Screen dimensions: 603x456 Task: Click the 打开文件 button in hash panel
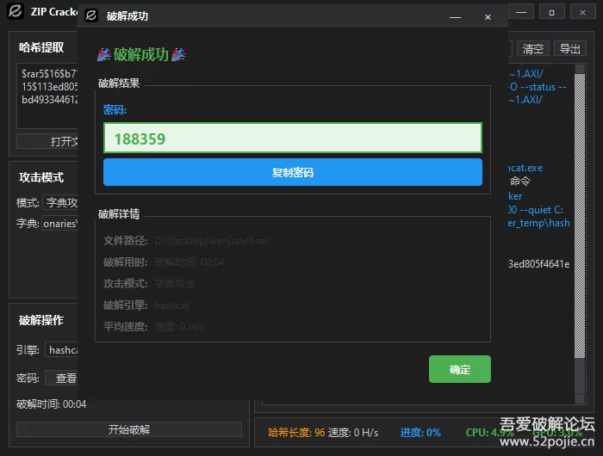47,141
